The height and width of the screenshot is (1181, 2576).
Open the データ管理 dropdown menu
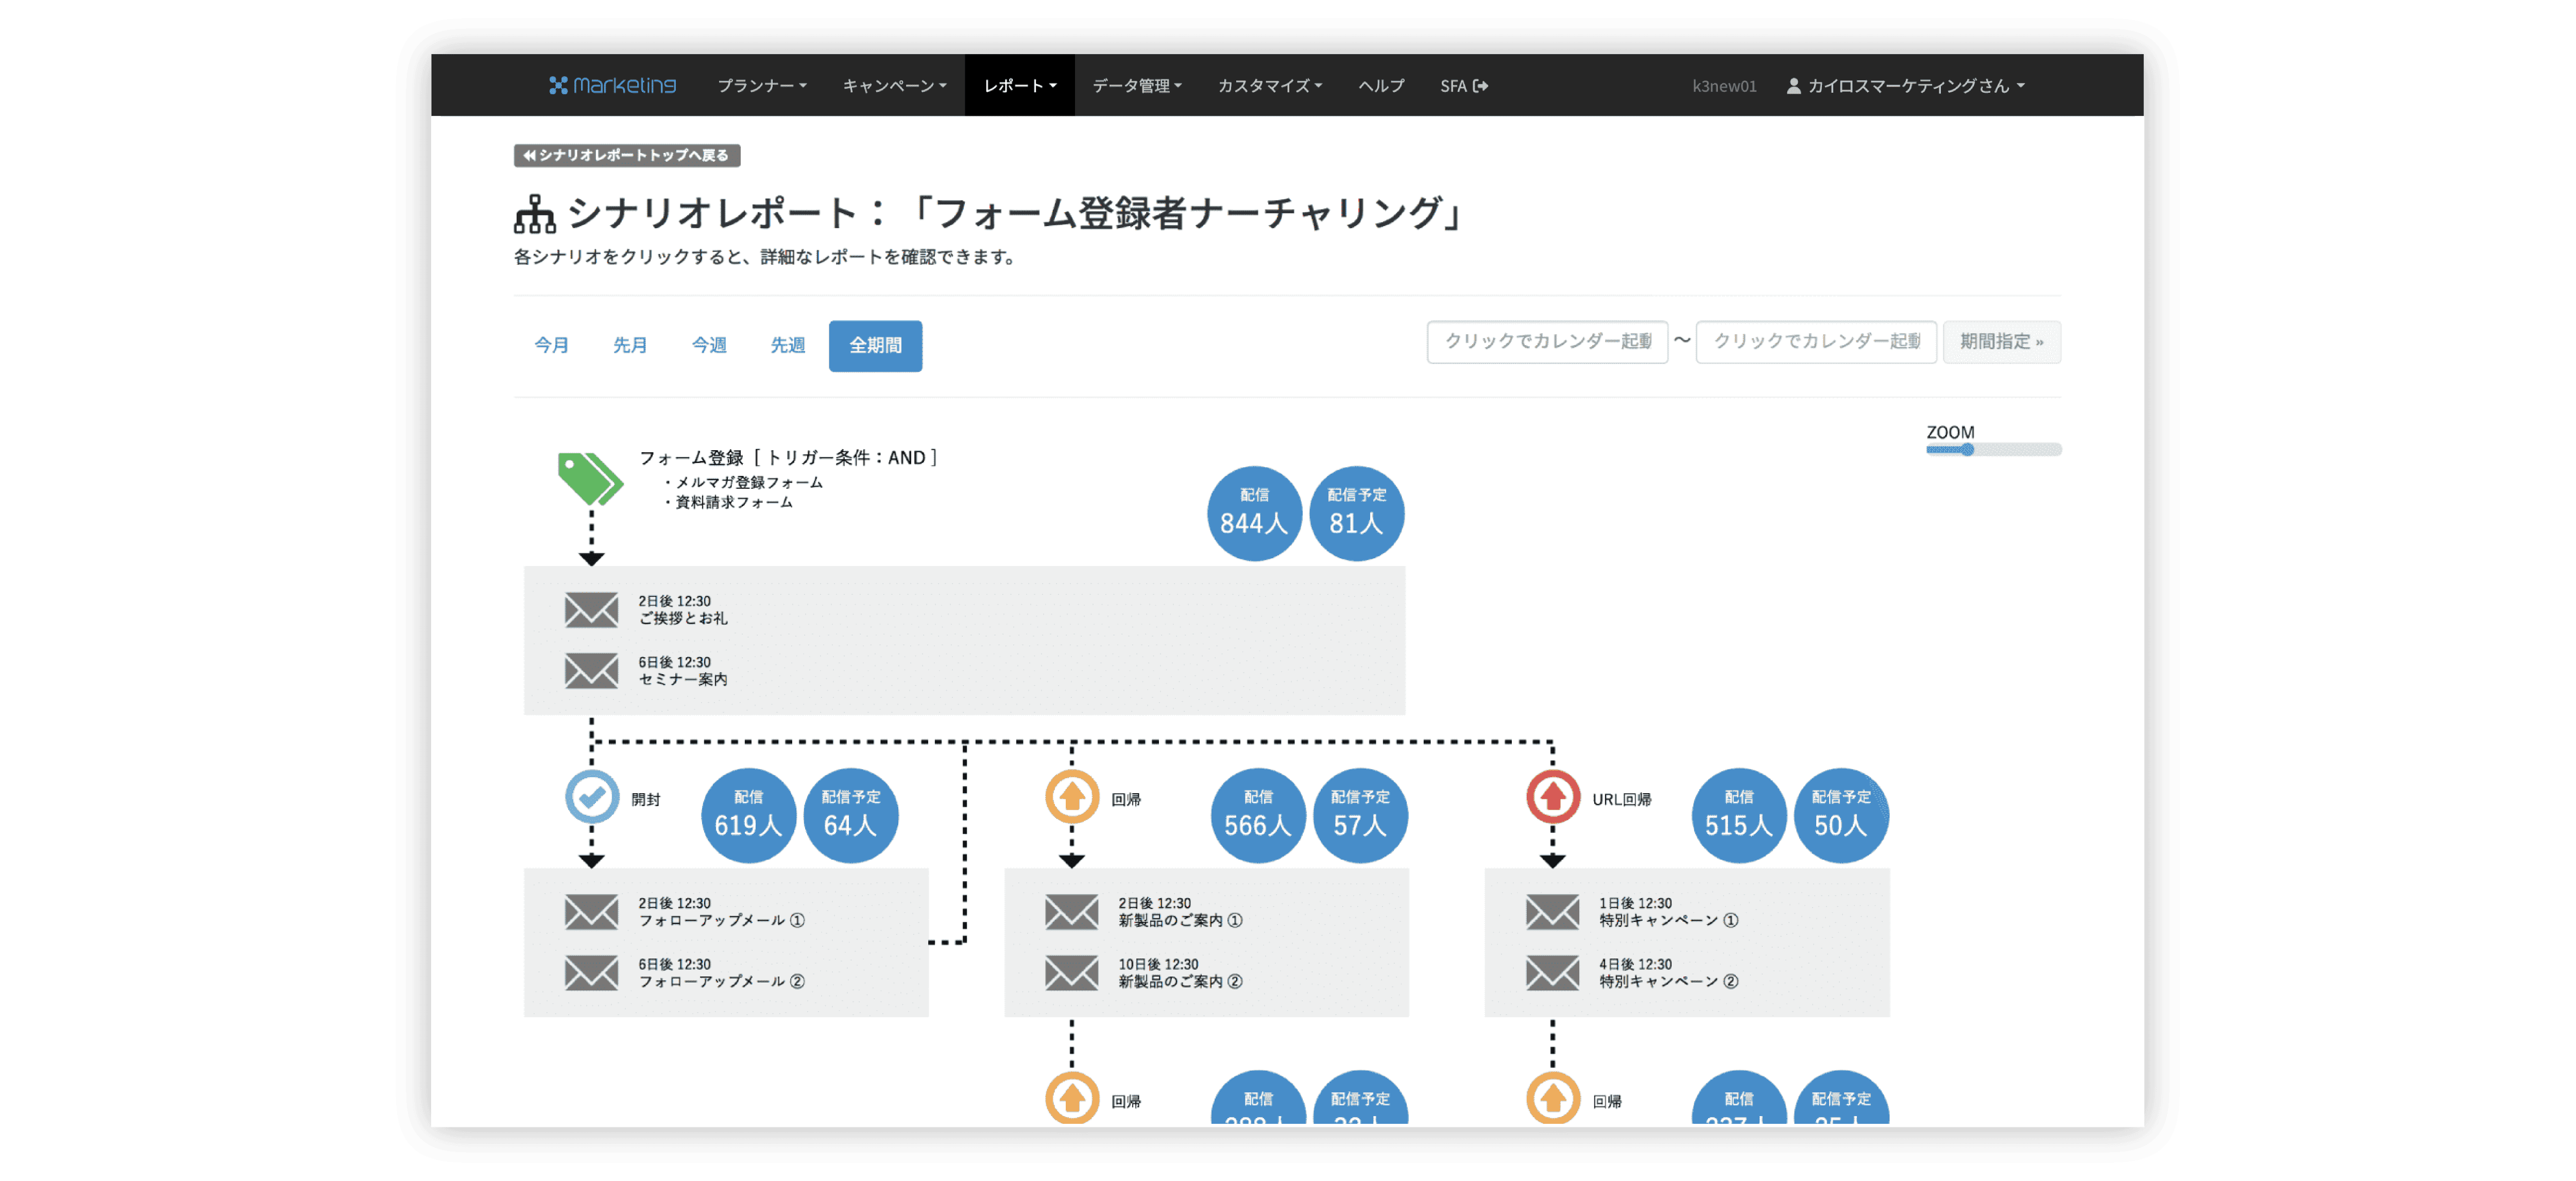click(1137, 85)
